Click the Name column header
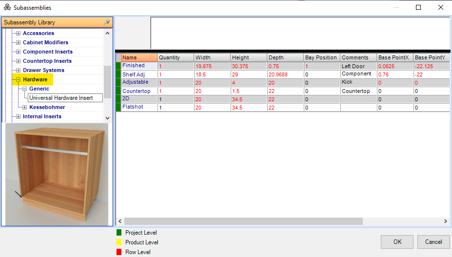Image resolution: width=452 pixels, height=257 pixels. click(x=139, y=57)
